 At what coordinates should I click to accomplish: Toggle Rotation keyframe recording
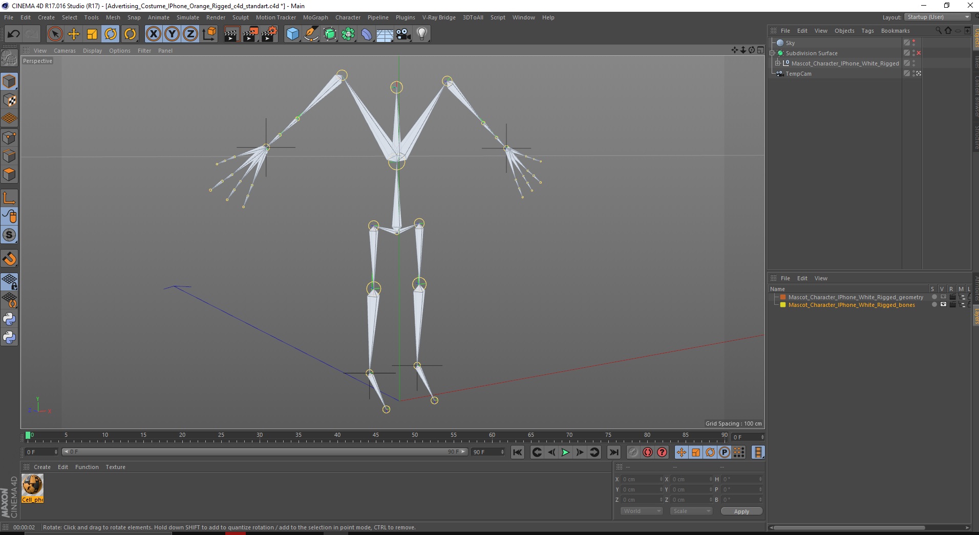click(710, 452)
